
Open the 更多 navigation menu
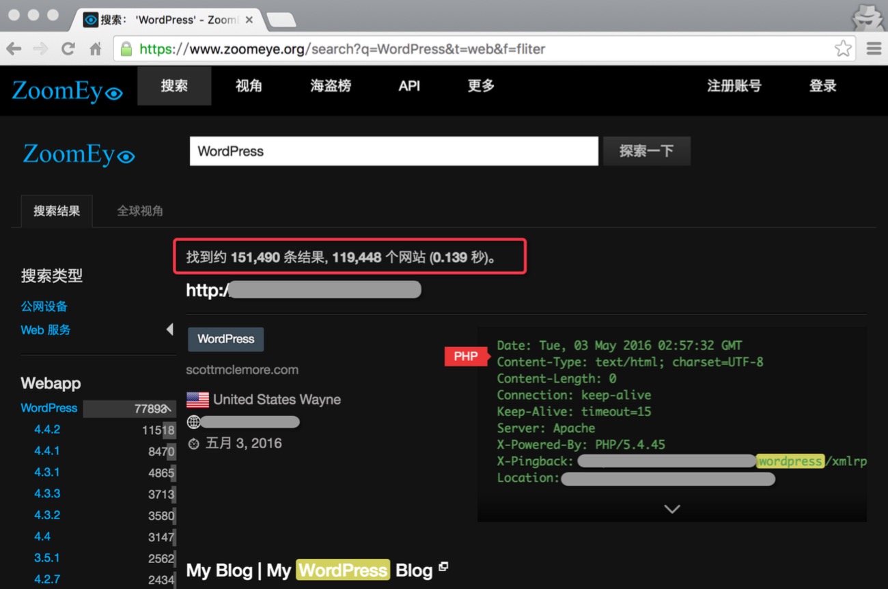[x=481, y=86]
